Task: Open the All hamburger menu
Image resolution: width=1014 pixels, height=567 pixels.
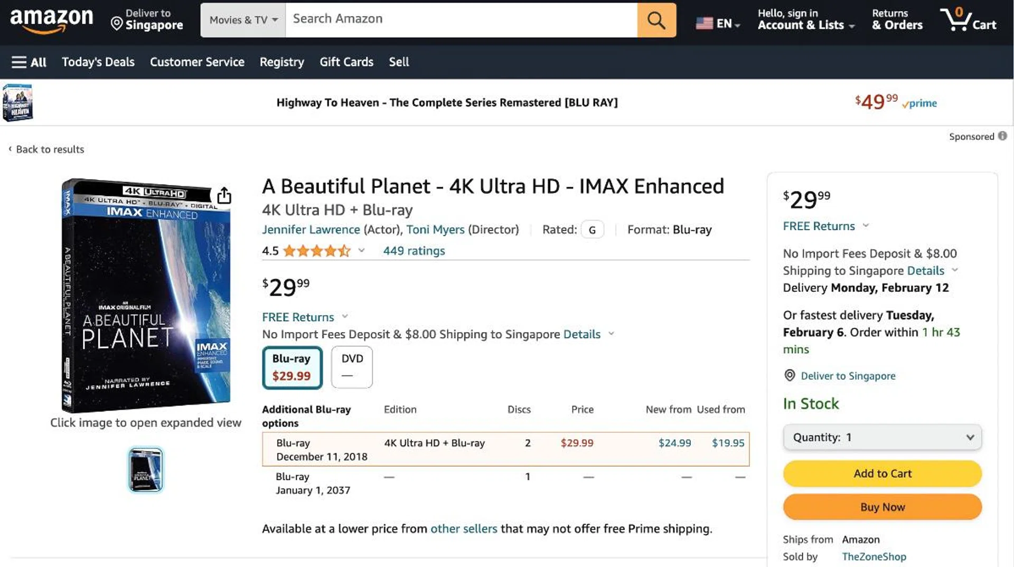Action: [x=29, y=62]
